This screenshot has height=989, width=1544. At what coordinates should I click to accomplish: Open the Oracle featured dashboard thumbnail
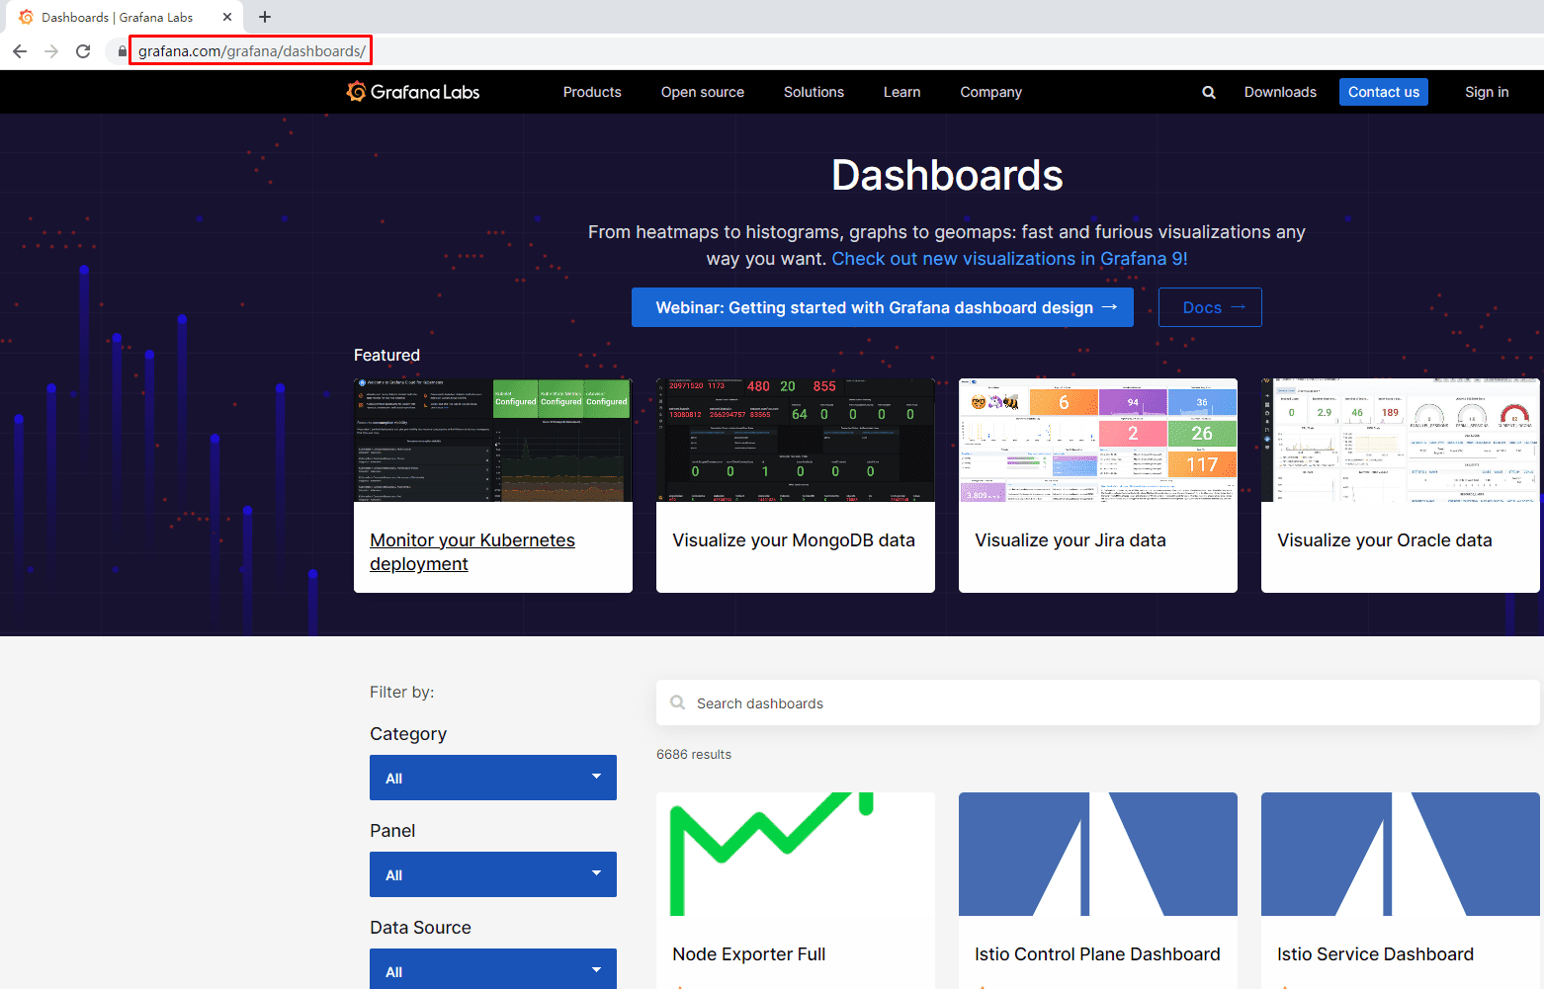[x=1401, y=441]
